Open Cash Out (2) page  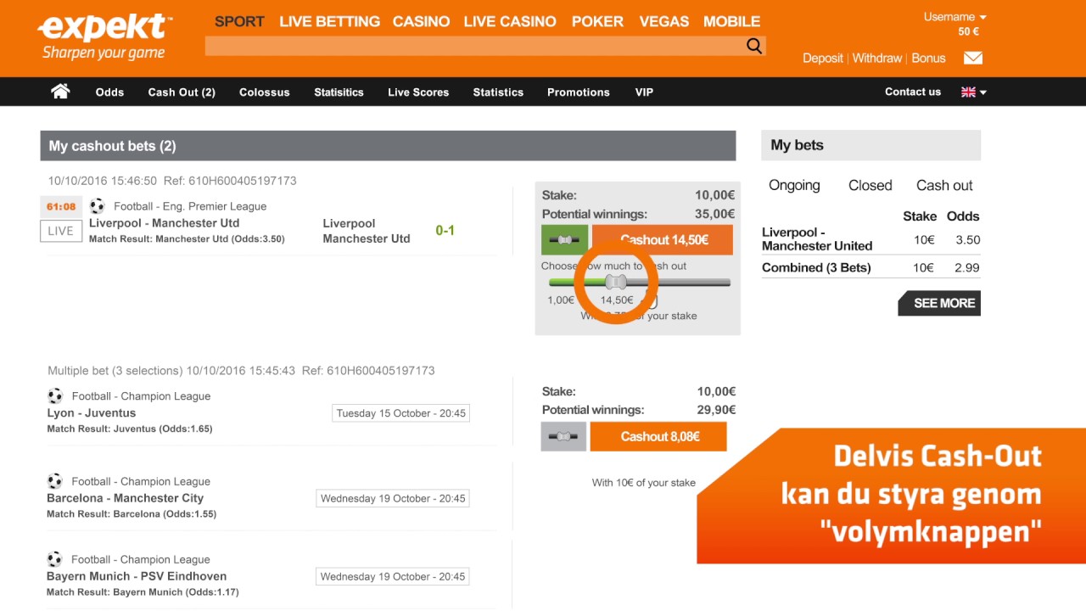[x=182, y=92]
